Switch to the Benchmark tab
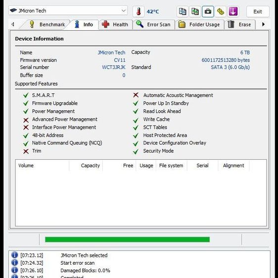 coord(47,24)
